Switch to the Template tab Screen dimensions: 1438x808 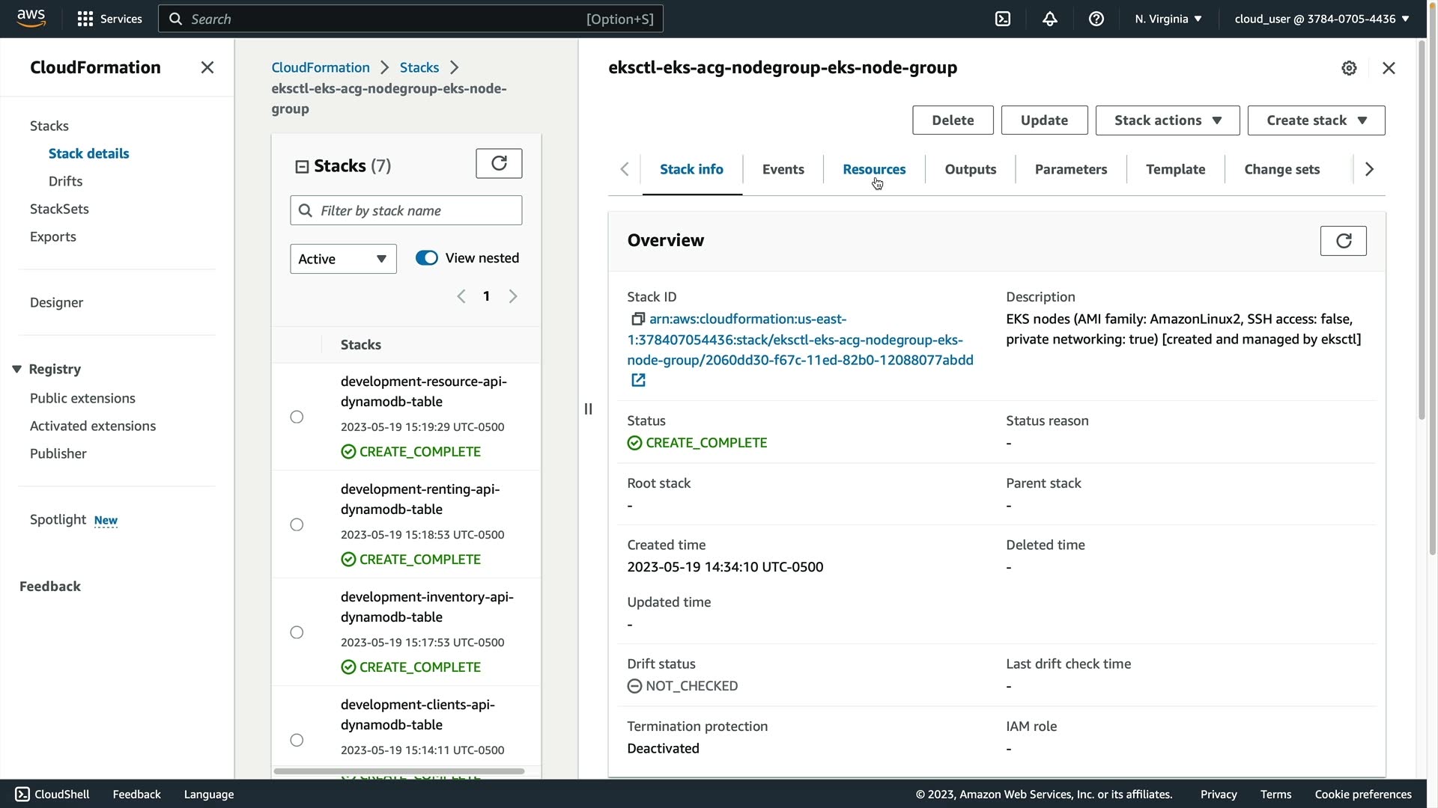tap(1175, 169)
